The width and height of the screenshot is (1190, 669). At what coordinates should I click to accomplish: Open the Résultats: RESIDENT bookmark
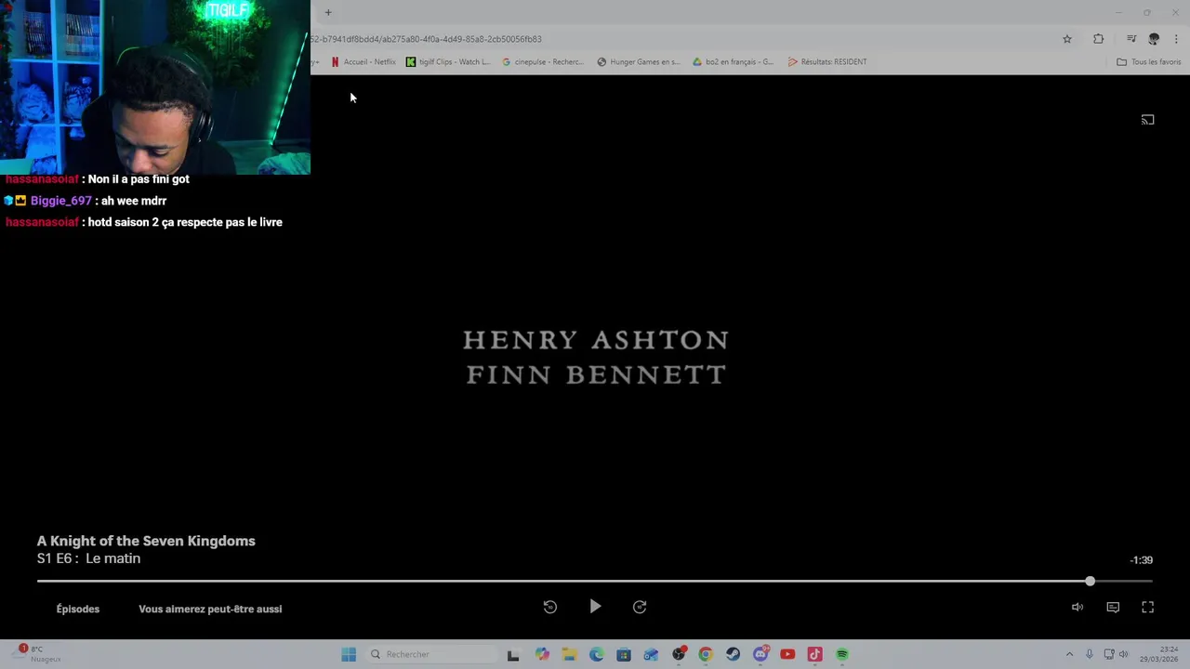click(x=827, y=62)
